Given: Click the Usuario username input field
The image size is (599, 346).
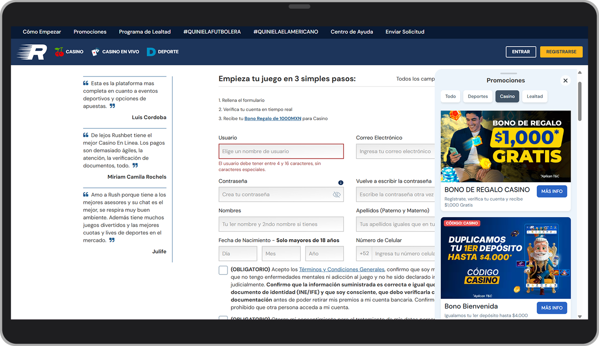Looking at the screenshot, I should (281, 151).
